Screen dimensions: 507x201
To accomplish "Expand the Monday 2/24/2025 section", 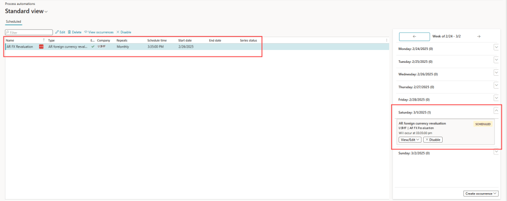I will coord(497,47).
